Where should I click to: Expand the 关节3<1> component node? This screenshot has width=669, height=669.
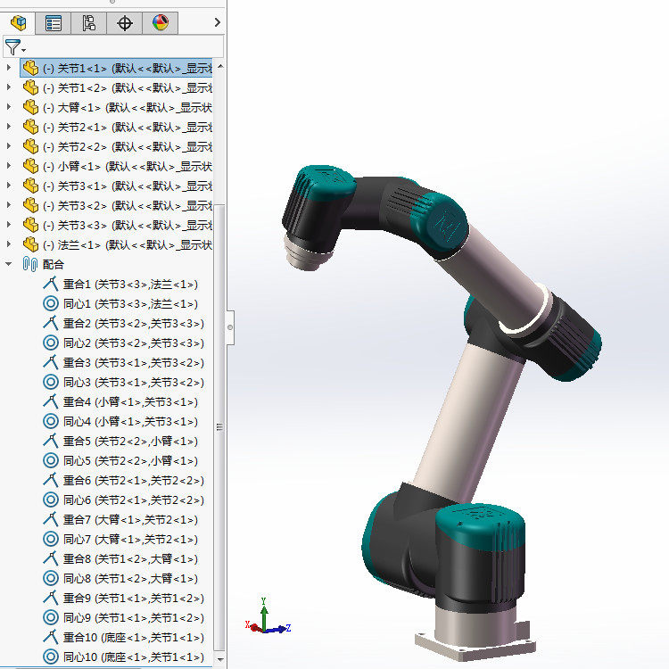9,186
